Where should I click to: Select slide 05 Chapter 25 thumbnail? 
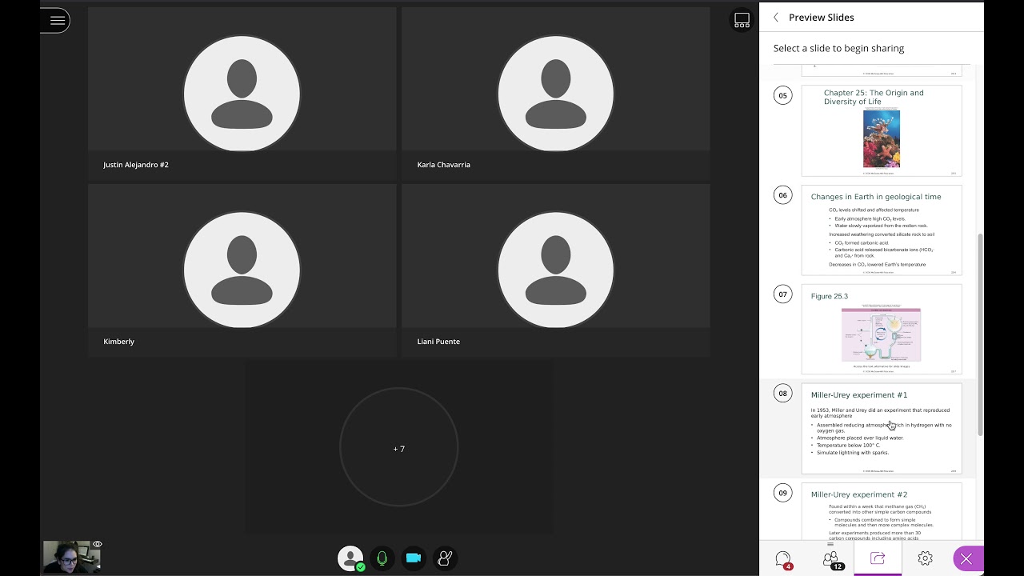click(882, 130)
